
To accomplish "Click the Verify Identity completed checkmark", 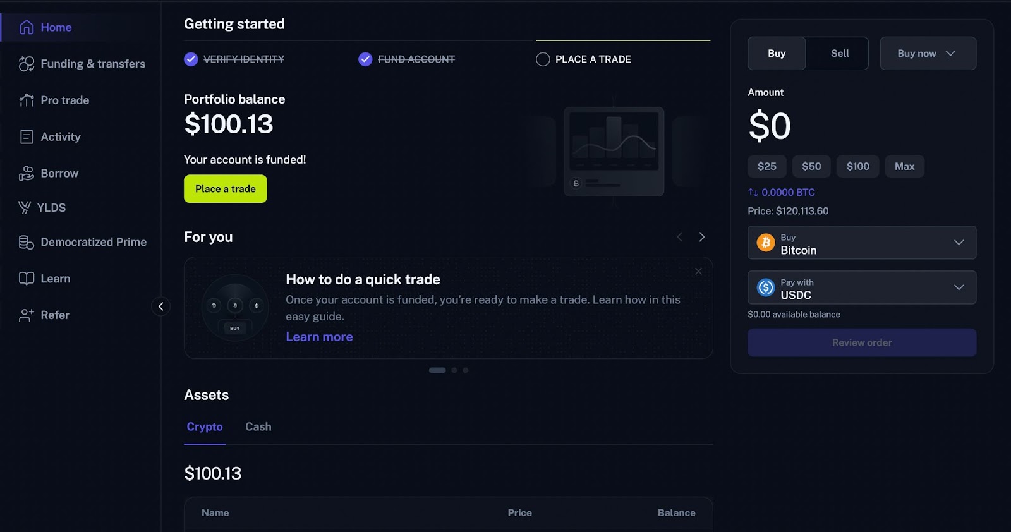I will click(191, 59).
